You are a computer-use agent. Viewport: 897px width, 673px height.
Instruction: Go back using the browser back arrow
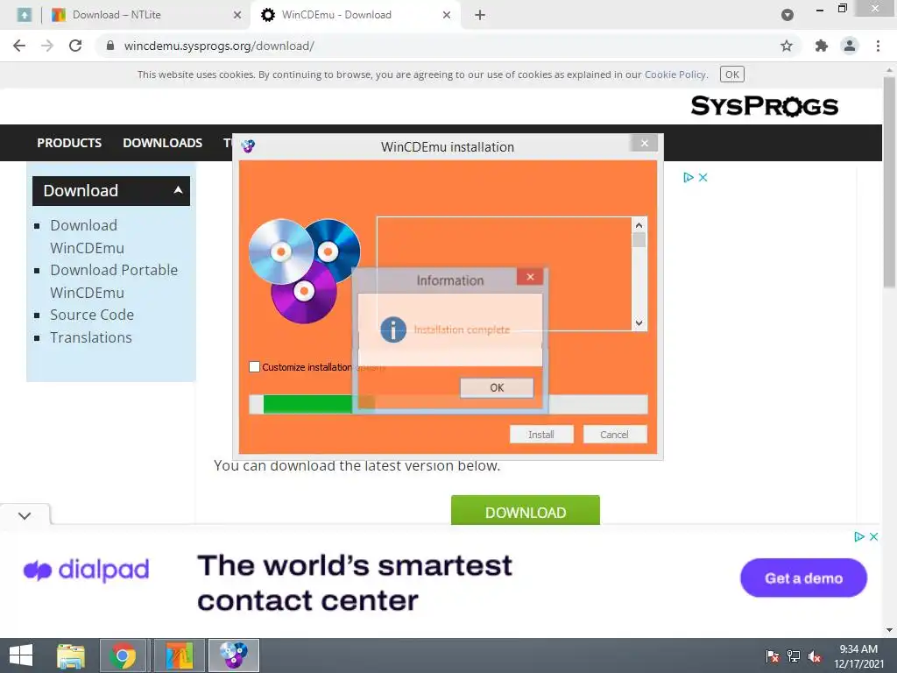coord(19,46)
